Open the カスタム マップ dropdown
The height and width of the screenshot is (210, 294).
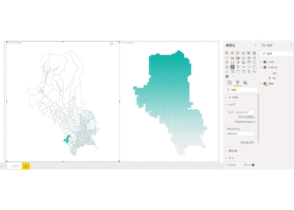click(x=245, y=113)
